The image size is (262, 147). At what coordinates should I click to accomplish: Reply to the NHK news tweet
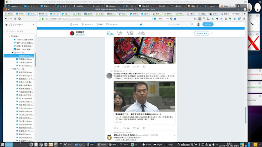click(x=115, y=128)
